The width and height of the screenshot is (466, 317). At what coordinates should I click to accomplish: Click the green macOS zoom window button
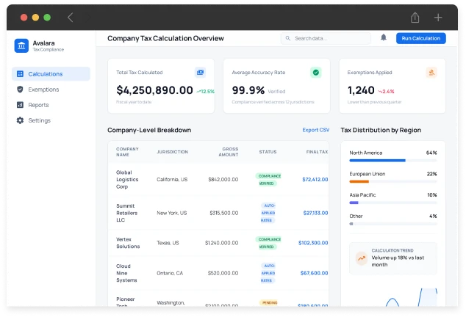tap(47, 18)
